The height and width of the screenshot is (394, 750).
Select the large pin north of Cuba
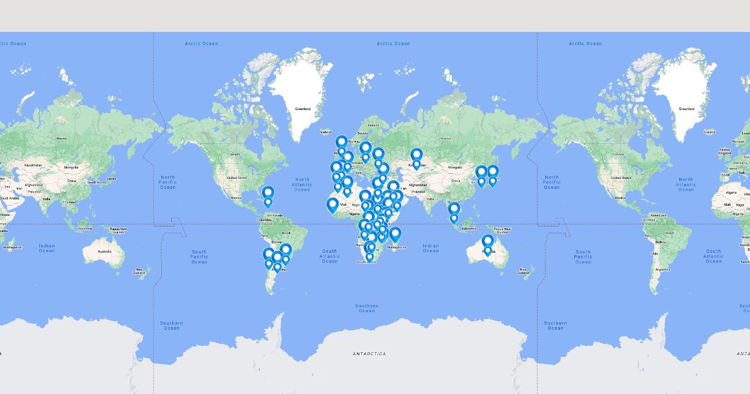[267, 193]
